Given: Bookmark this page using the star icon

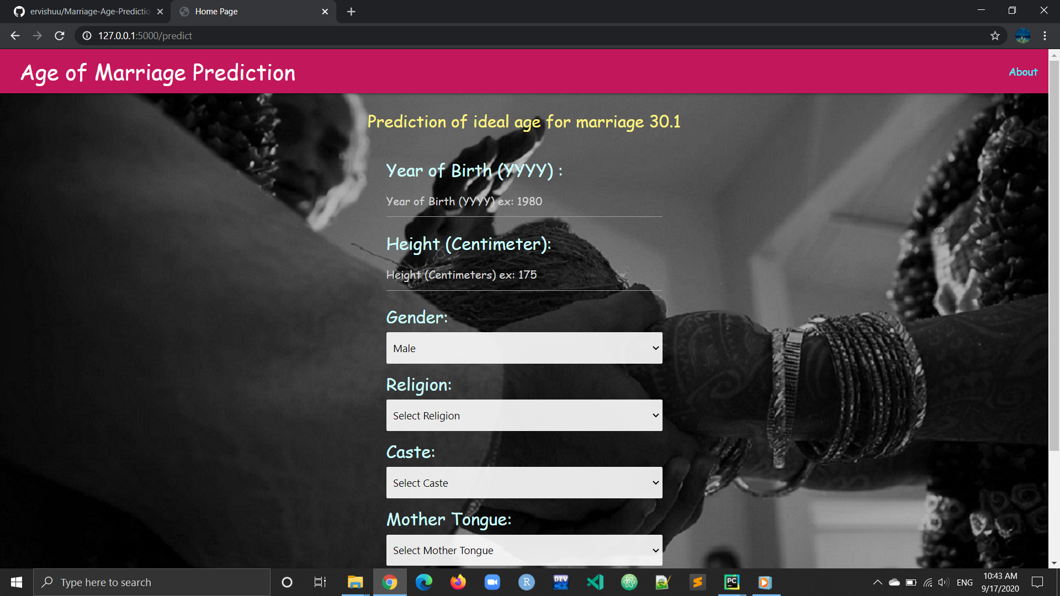Looking at the screenshot, I should click(995, 35).
